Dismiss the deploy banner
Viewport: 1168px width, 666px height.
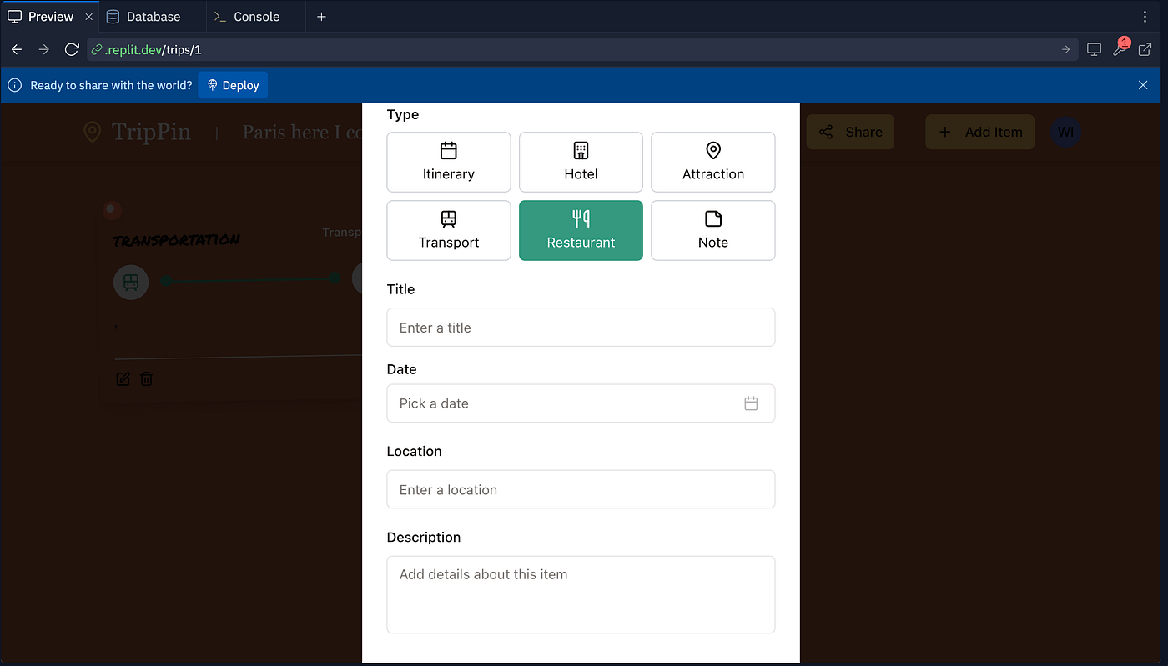click(1144, 85)
